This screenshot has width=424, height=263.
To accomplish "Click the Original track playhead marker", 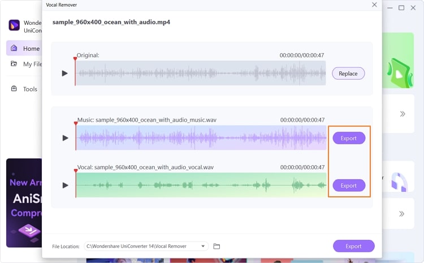I will [x=75, y=59].
